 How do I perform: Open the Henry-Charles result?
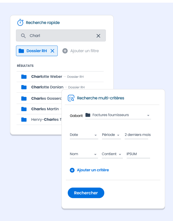39,120
